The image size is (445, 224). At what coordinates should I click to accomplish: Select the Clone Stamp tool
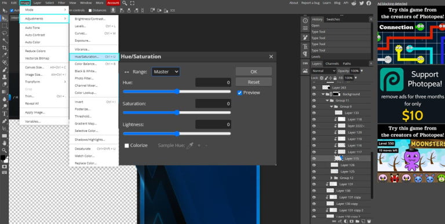pos(4,77)
